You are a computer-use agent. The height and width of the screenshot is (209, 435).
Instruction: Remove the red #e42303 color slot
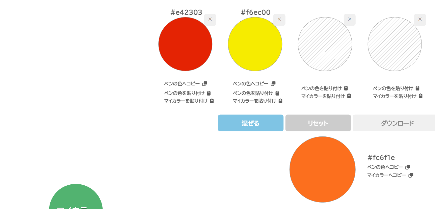pos(210,20)
